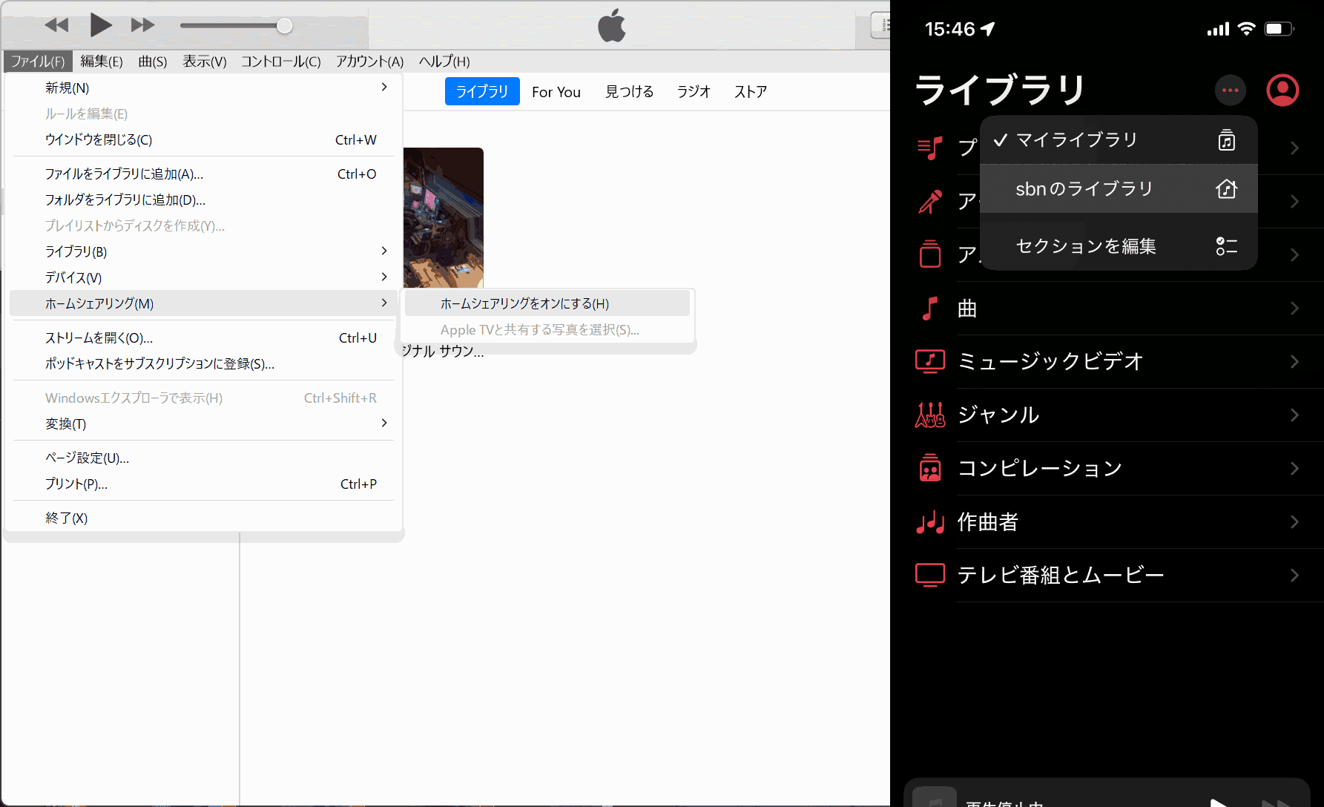Switch to the For You tab
The width and height of the screenshot is (1324, 807).
[556, 91]
